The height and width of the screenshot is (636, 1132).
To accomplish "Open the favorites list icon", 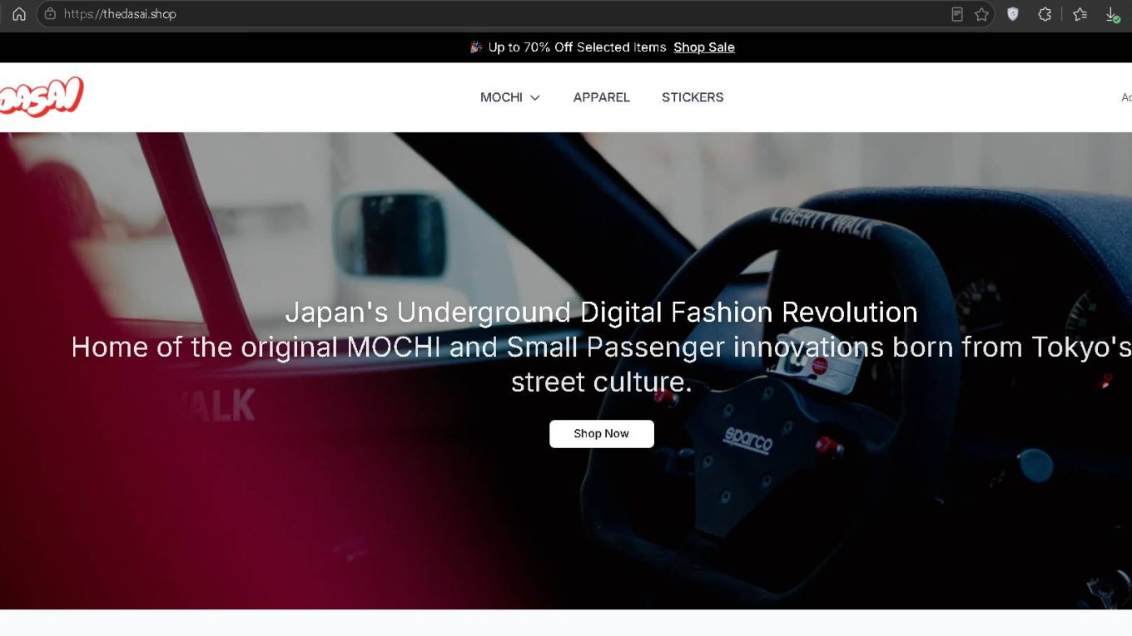I will [1080, 14].
